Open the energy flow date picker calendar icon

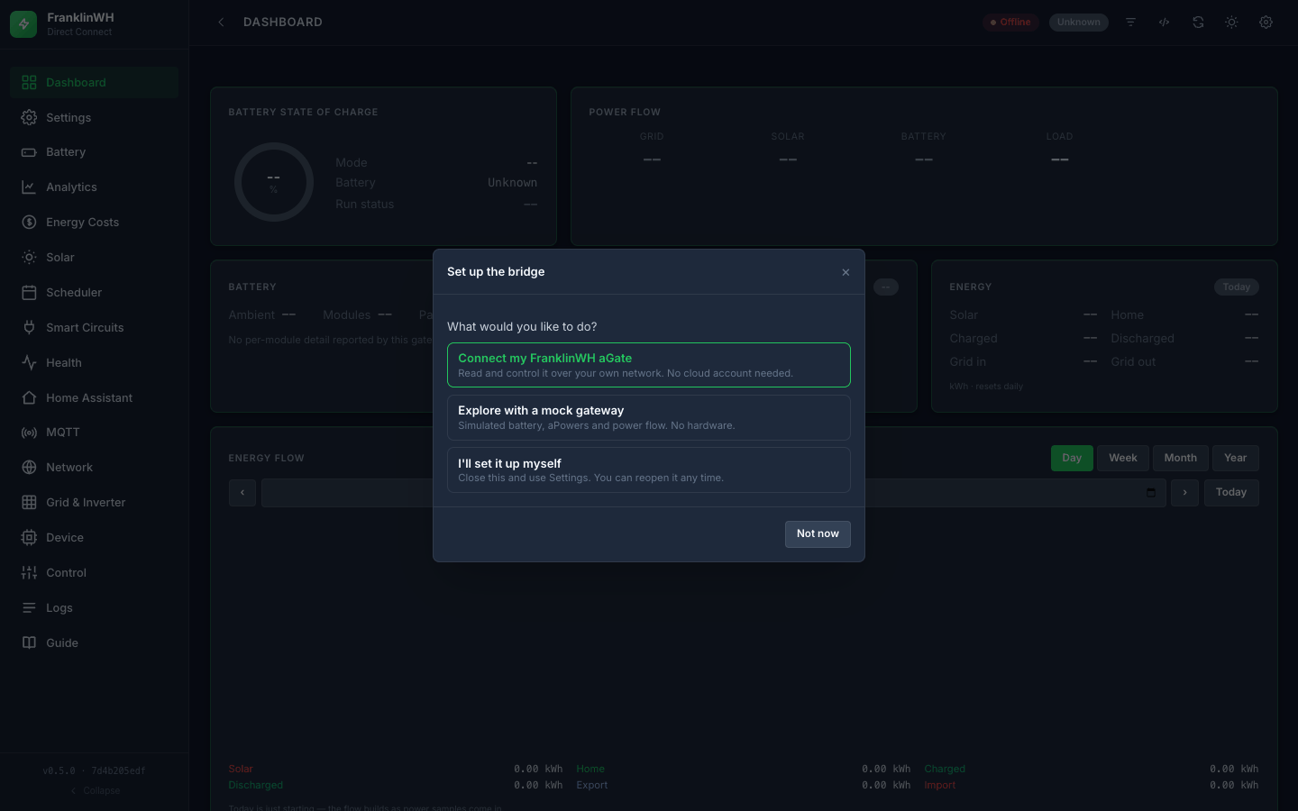[x=1151, y=493]
